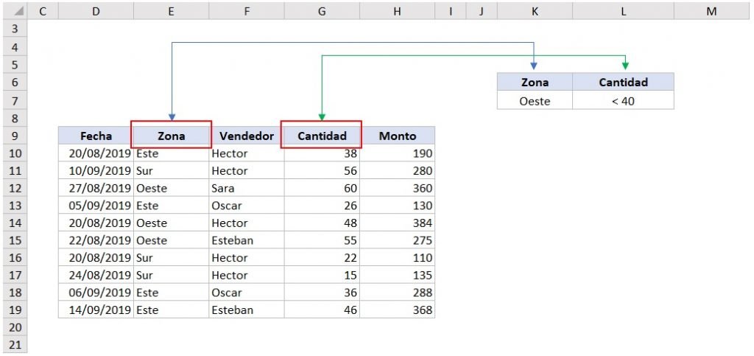Click the Zona criteria header in column K
The height and width of the screenshot is (356, 754).
(535, 83)
